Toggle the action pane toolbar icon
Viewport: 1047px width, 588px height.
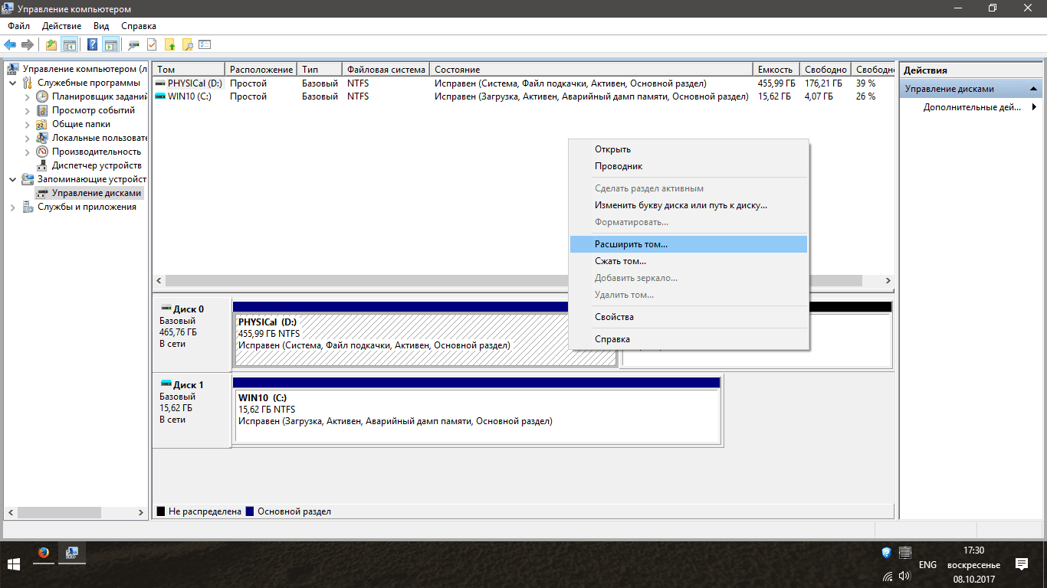point(110,44)
